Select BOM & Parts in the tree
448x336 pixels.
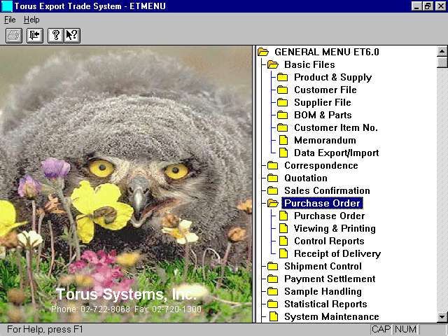click(323, 115)
